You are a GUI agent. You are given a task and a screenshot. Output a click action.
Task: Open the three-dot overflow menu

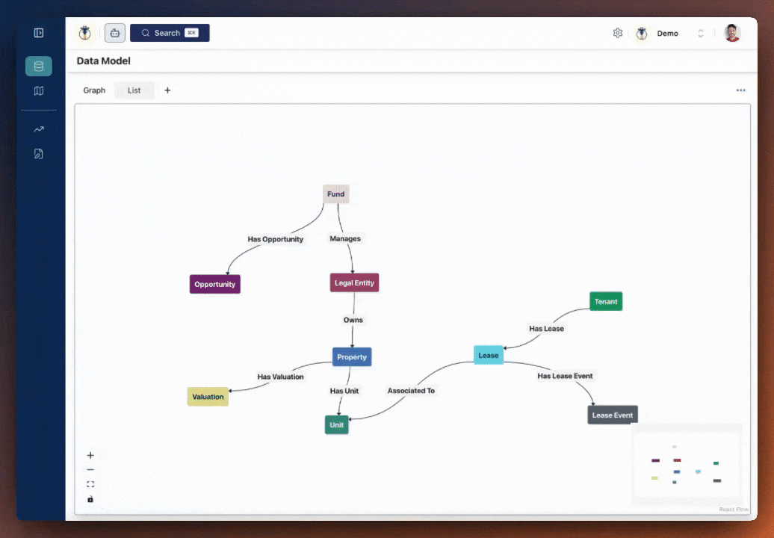(740, 90)
